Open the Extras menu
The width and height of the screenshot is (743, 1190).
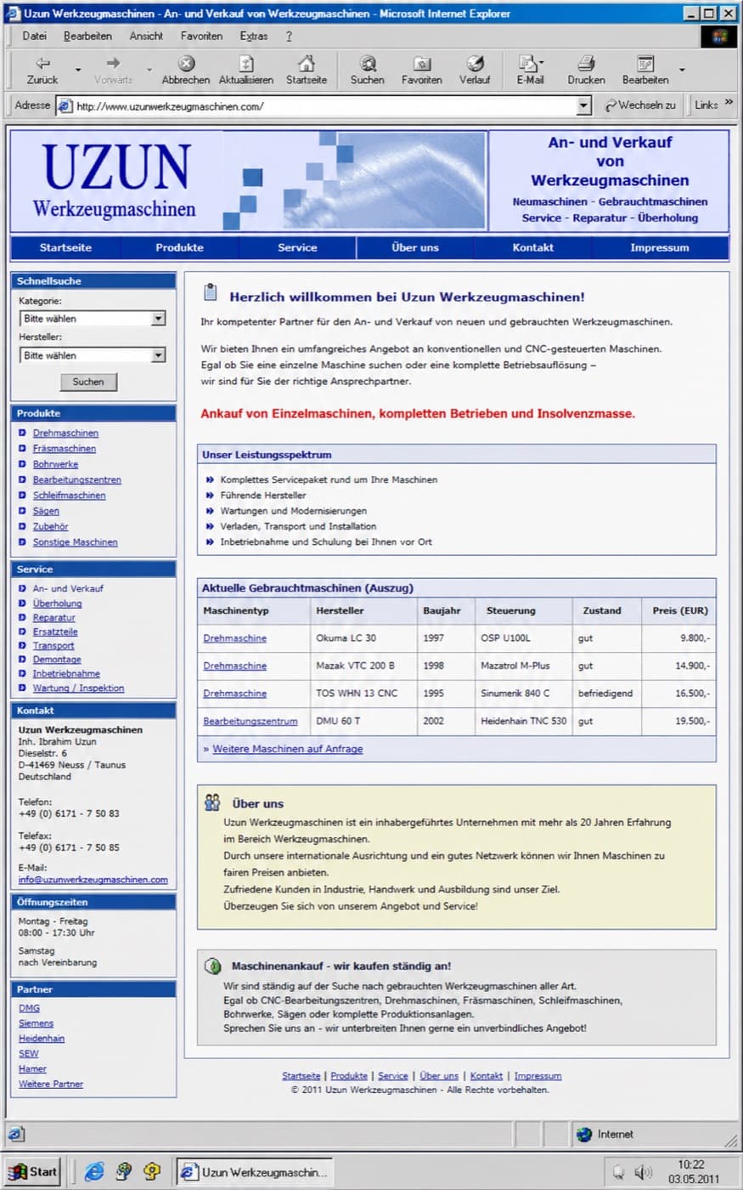click(x=253, y=36)
